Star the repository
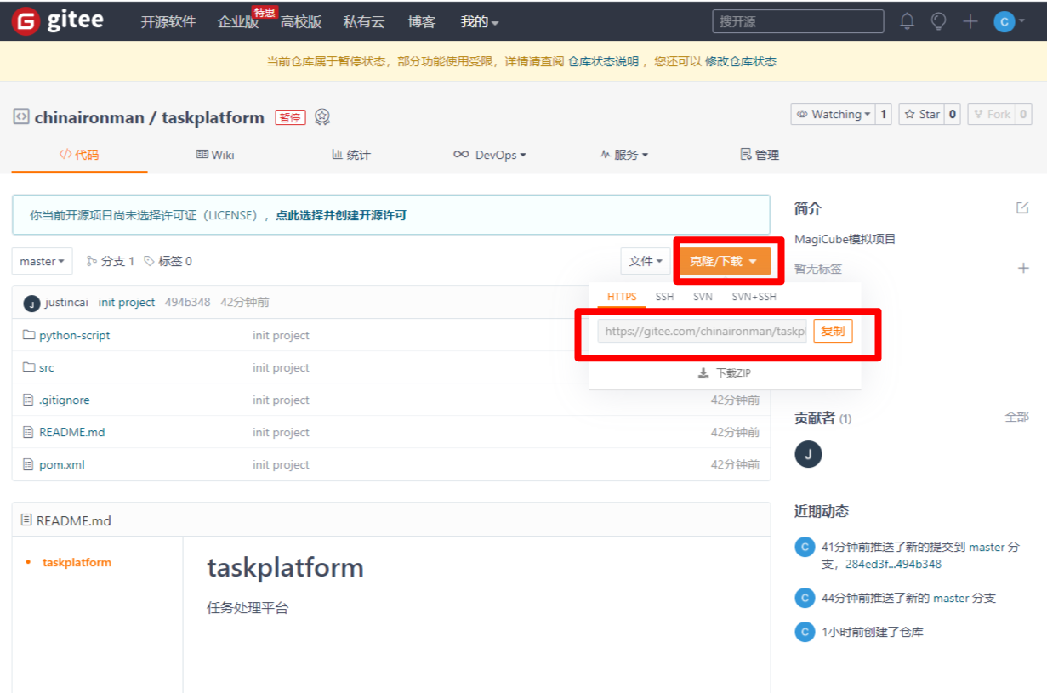The width and height of the screenshot is (1047, 693). 921,114
